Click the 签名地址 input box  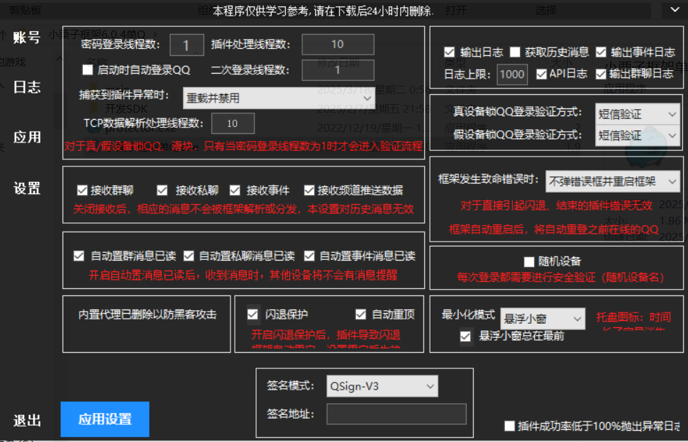click(x=396, y=414)
